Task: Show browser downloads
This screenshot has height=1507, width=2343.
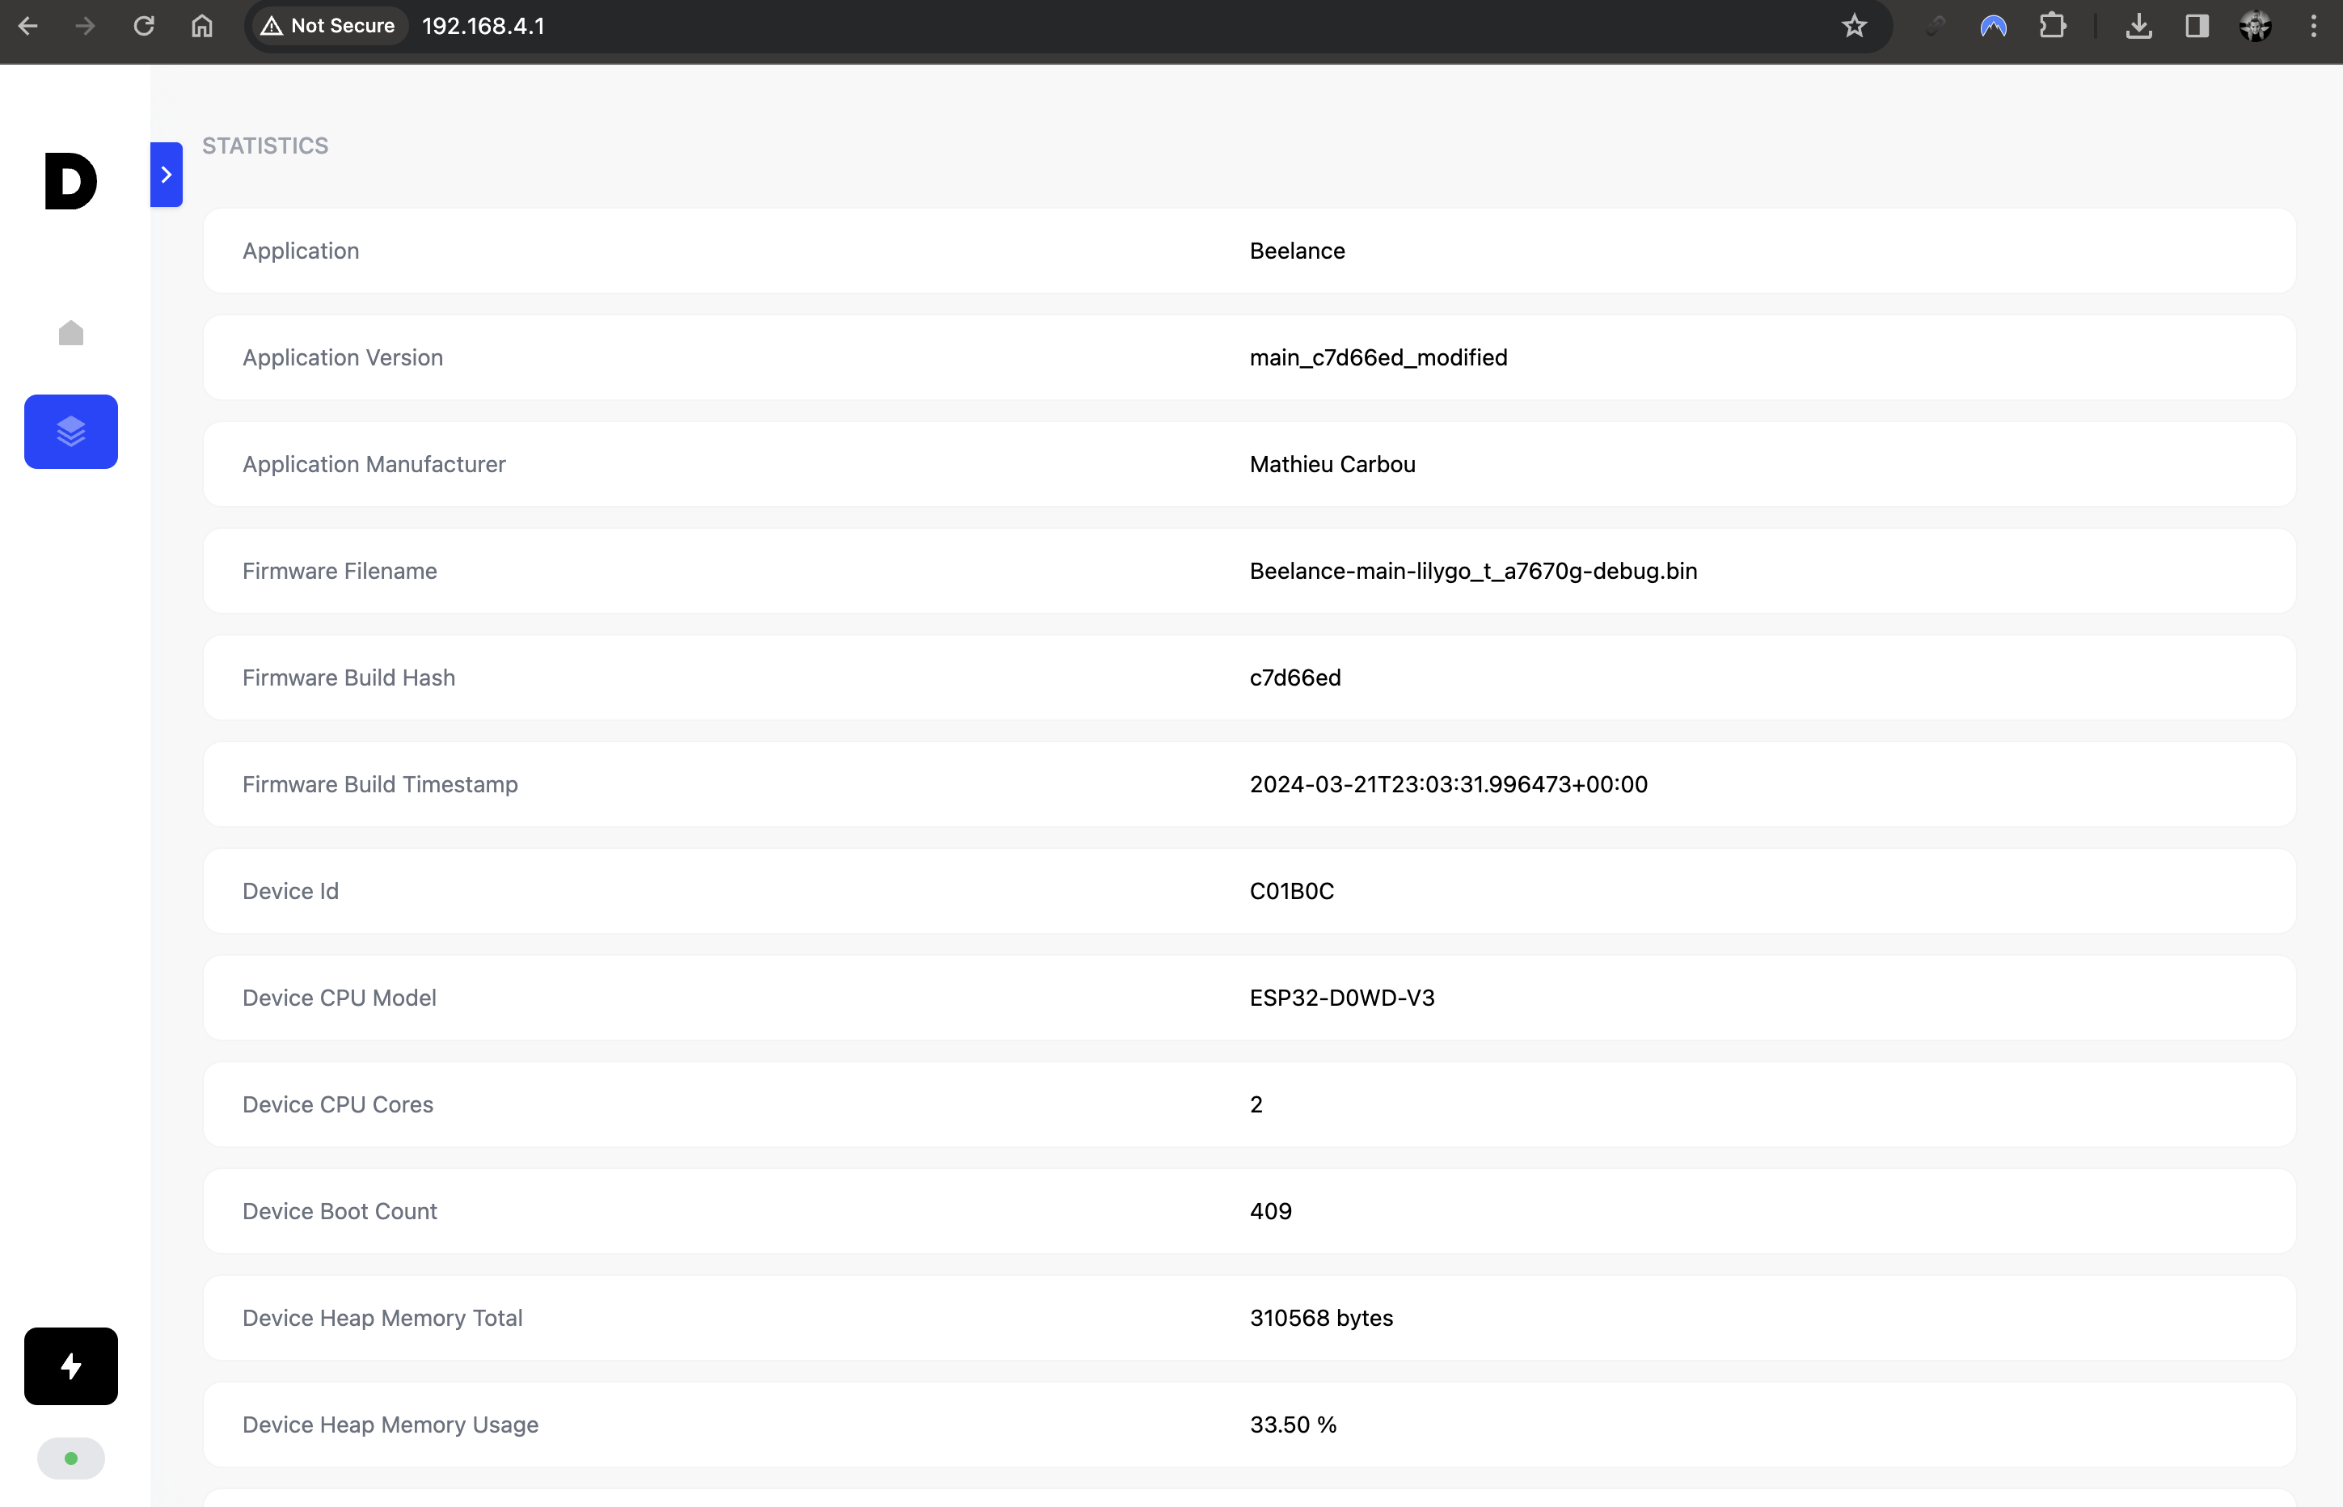Action: [2138, 27]
